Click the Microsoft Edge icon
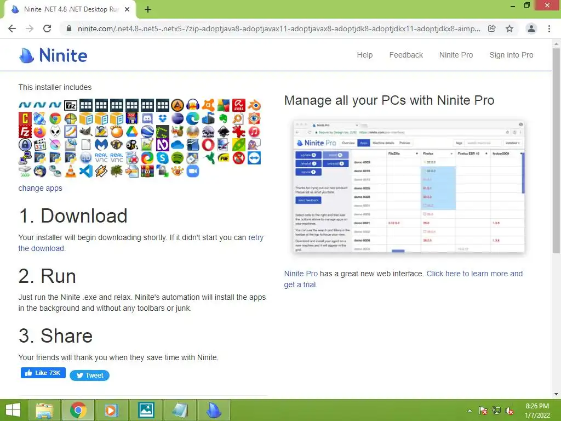Viewport: 561px width, 421px height. (193, 118)
